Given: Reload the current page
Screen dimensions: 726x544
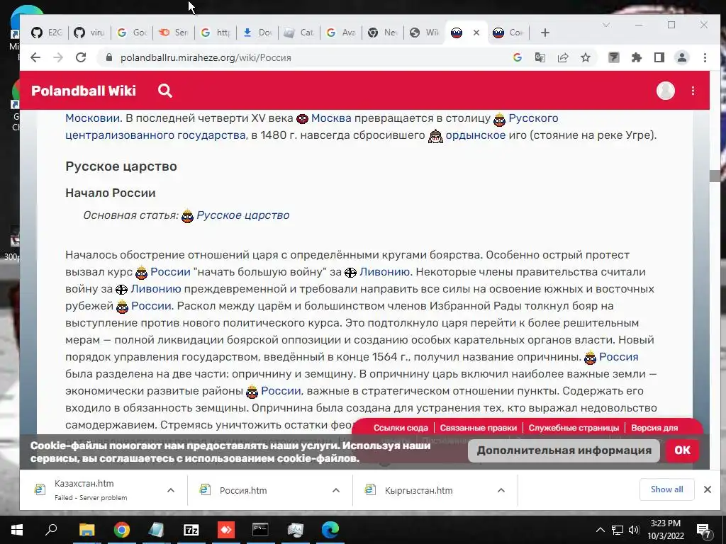Looking at the screenshot, I should click(81, 57).
